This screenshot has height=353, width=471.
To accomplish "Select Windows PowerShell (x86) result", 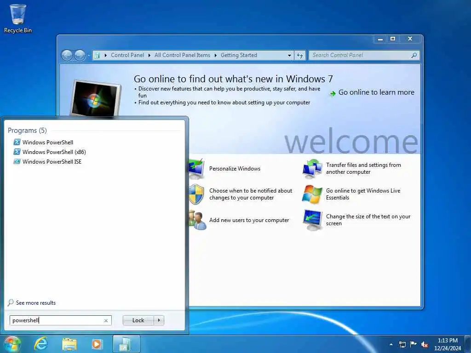I will 54,152.
